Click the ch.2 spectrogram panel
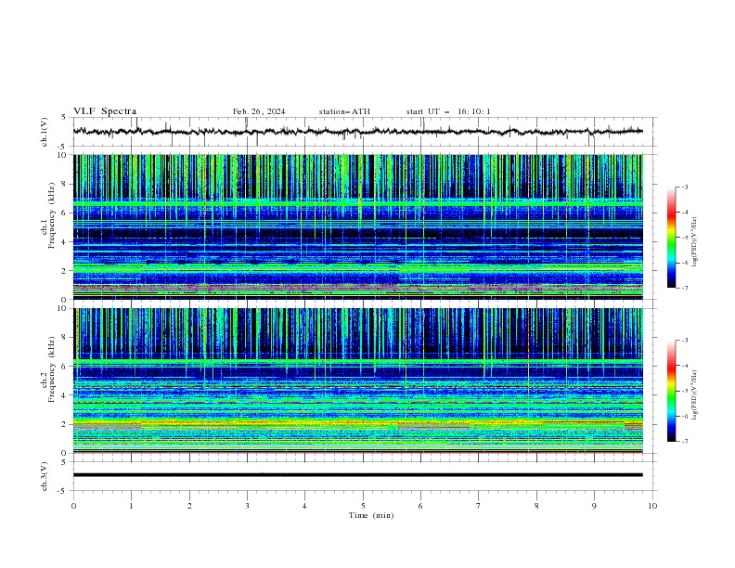The height and width of the screenshot is (568, 735). (358, 381)
